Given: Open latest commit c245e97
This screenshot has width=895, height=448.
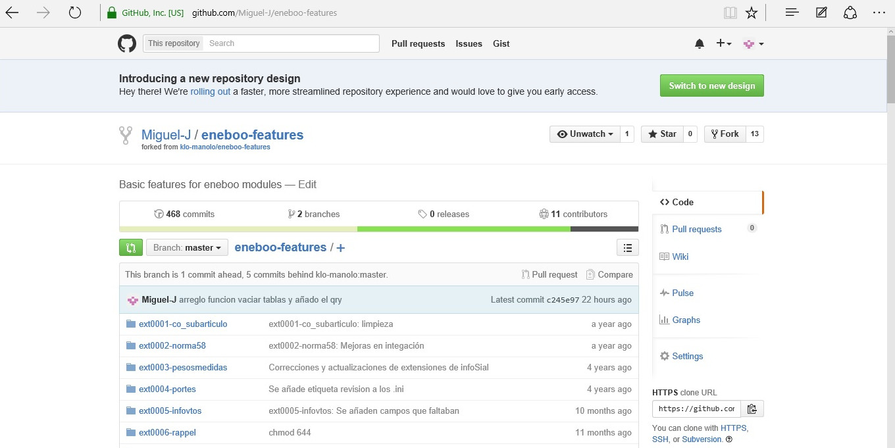Looking at the screenshot, I should pos(563,300).
